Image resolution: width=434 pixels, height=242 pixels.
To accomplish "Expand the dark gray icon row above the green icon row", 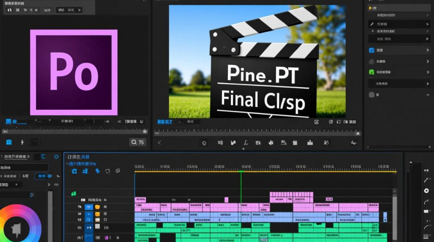I will (428, 61).
